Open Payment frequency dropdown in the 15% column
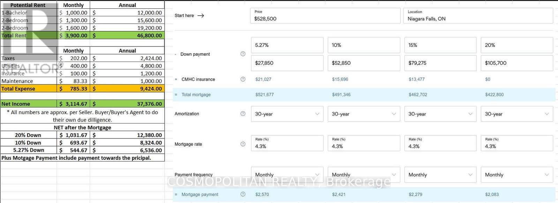558x203 pixels. pos(440,175)
